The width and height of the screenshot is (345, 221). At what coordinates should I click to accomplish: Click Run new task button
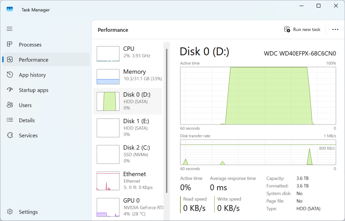[x=302, y=30]
